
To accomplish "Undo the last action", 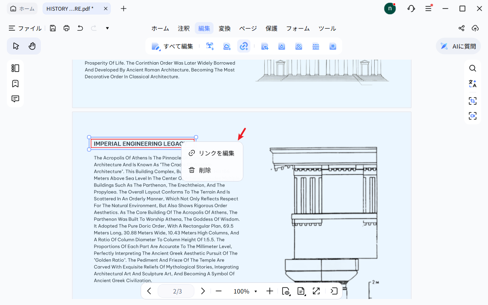I will coord(80,28).
